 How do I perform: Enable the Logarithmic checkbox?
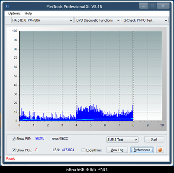coord(84,150)
